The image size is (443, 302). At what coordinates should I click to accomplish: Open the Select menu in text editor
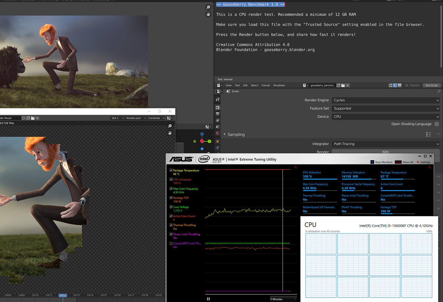(x=255, y=85)
